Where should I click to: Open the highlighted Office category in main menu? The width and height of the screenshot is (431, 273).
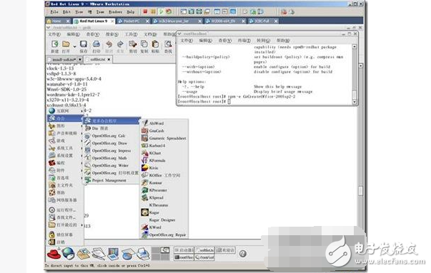(66, 118)
